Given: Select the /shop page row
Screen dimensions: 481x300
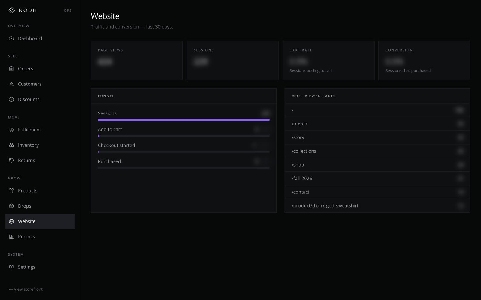Looking at the screenshot, I should [x=377, y=165].
